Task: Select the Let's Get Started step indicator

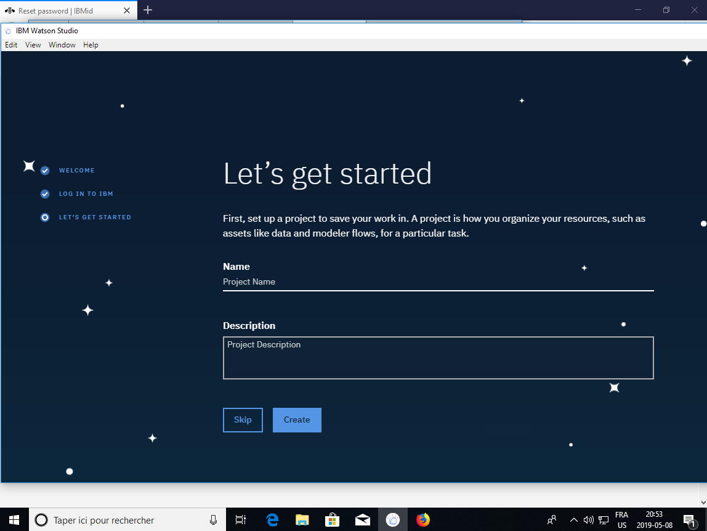Action: [x=45, y=217]
